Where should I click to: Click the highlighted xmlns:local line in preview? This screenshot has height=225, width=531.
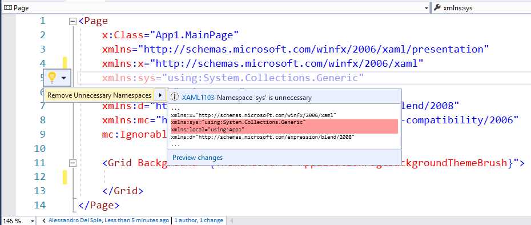tap(208, 130)
